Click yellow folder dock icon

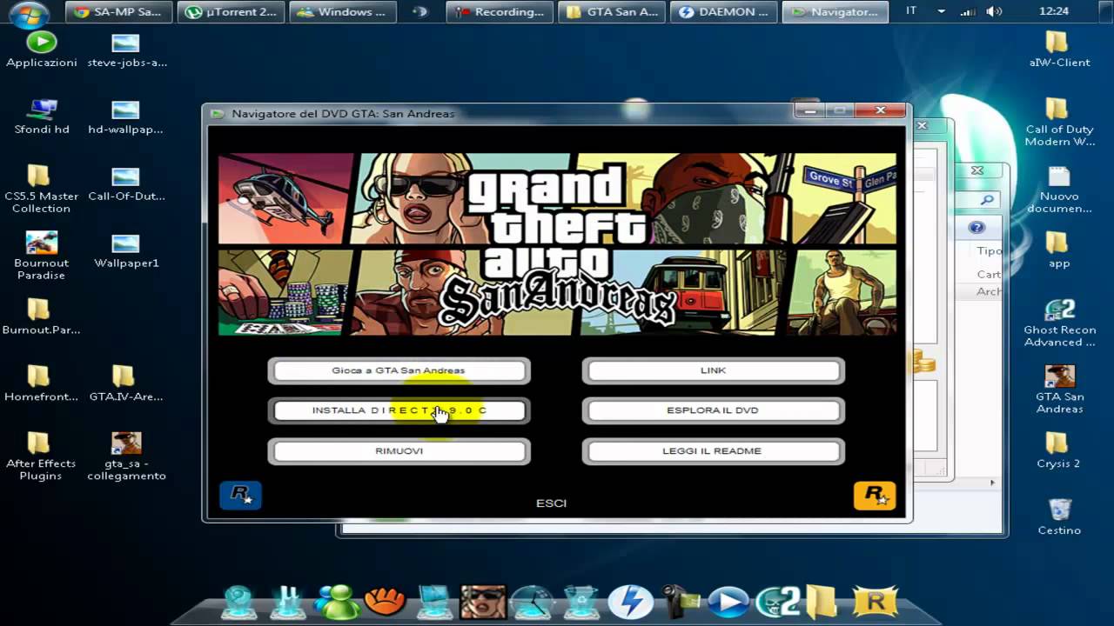(x=821, y=602)
